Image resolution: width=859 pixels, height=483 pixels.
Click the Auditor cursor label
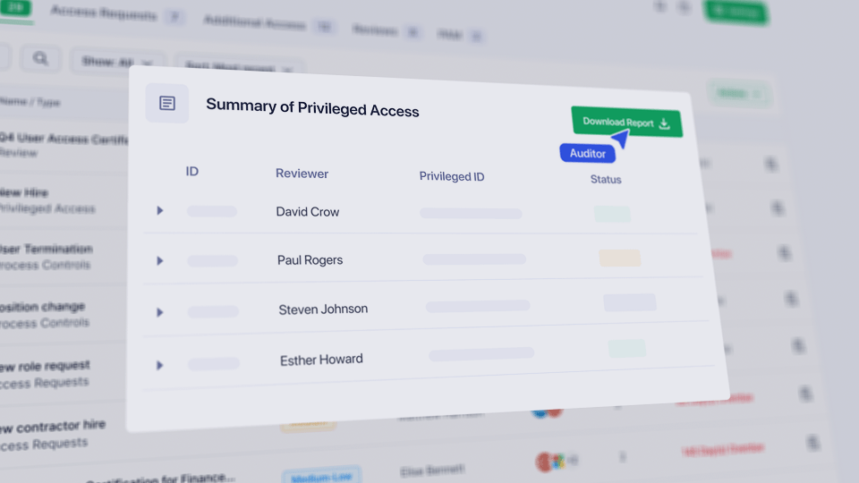click(587, 153)
